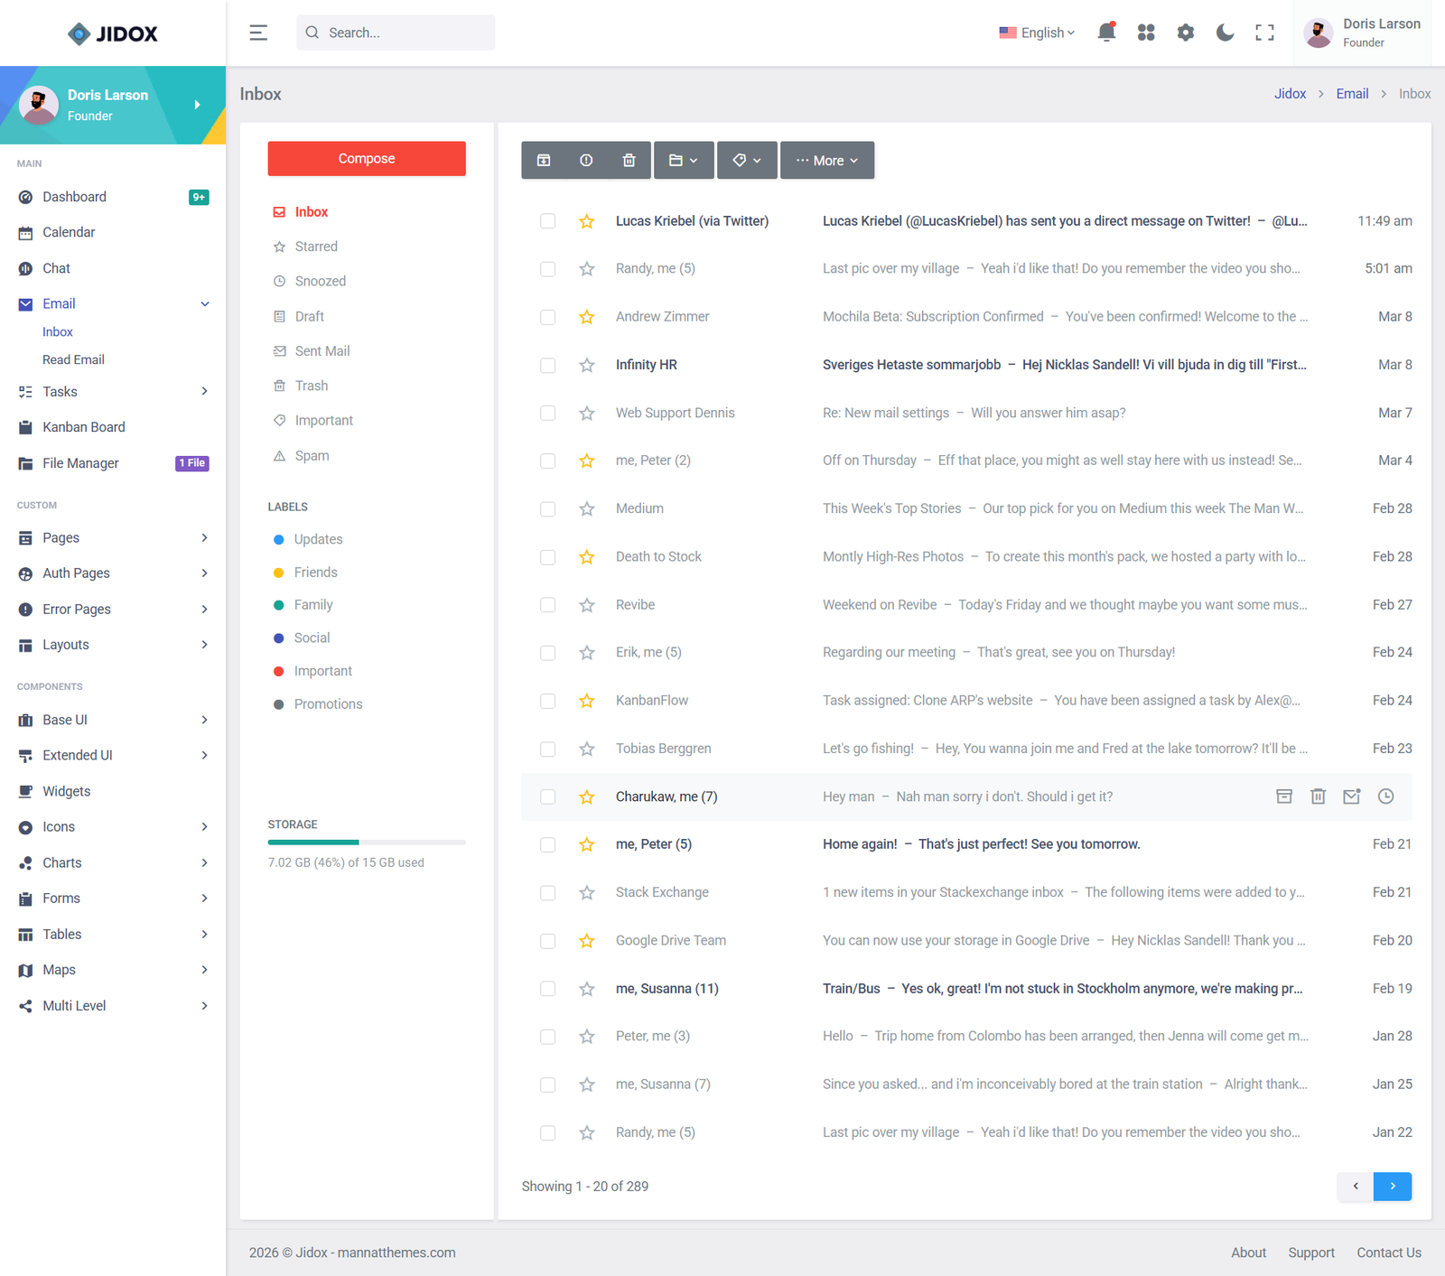Open the English language dropdown
Image resolution: width=1445 pixels, height=1276 pixels.
coord(1037,33)
